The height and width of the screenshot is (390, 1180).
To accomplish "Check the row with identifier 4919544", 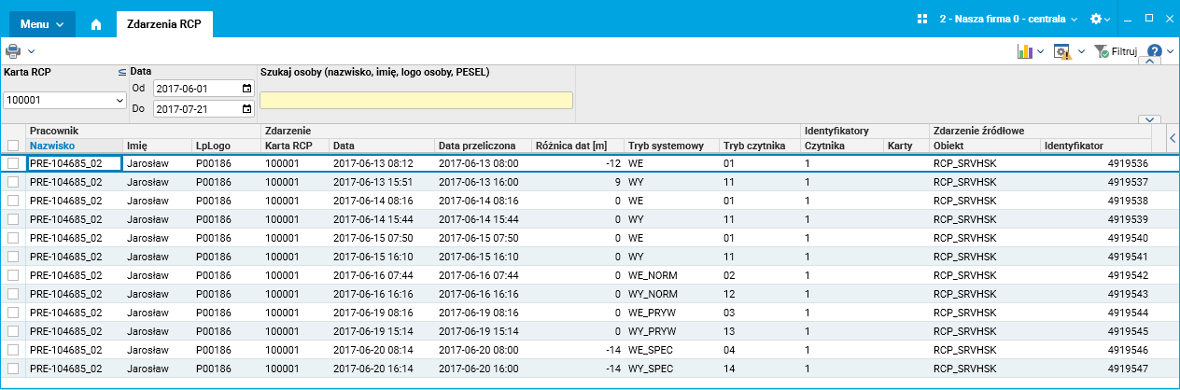I will tap(13, 313).
